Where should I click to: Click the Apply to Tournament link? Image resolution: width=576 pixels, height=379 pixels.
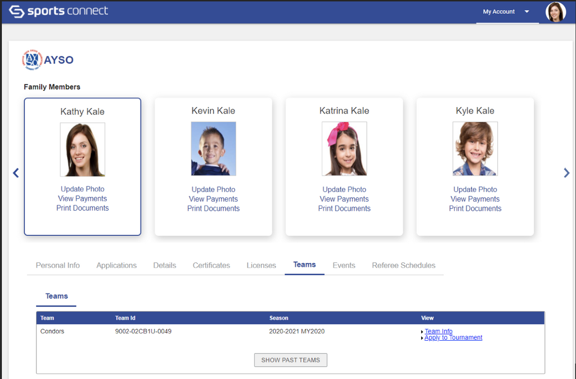pyautogui.click(x=453, y=338)
